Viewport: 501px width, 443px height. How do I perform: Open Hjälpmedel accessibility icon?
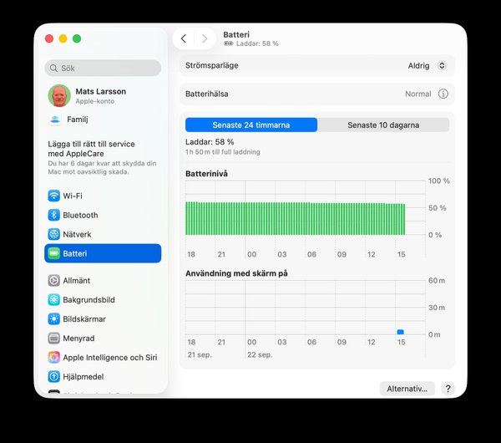click(53, 376)
